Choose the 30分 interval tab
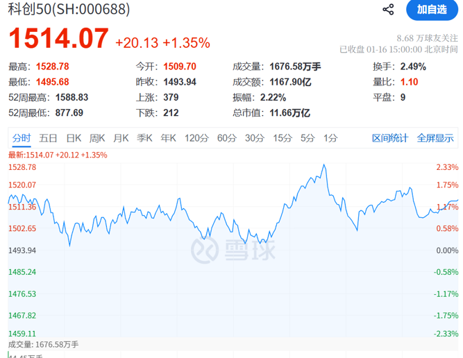Screen dimensions: 463x358 [x=255, y=138]
